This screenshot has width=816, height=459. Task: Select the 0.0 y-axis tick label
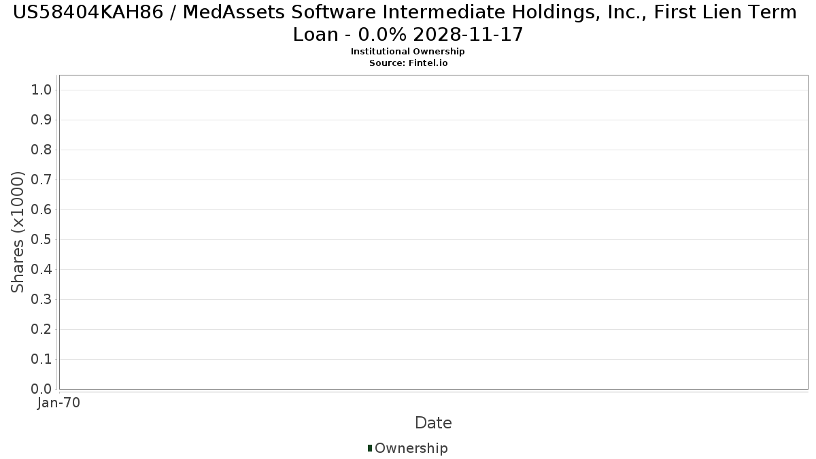click(x=42, y=389)
